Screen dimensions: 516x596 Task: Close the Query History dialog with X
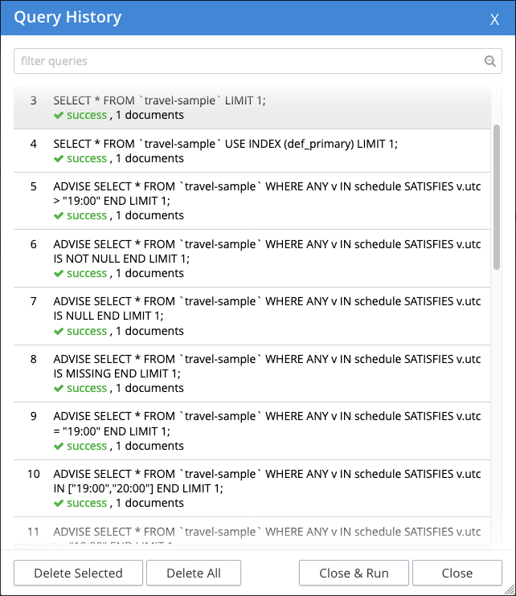coord(494,18)
